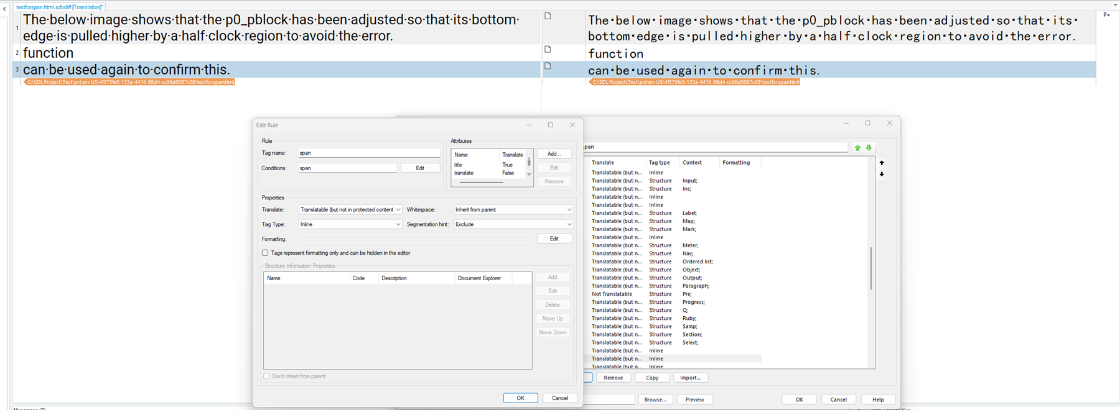This screenshot has height=410, width=1120.
Task: Open the Segmentation hint dropdown
Action: click(513, 224)
